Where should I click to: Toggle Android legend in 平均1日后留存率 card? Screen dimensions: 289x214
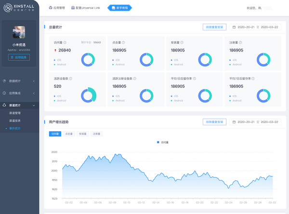[x=177, y=101]
